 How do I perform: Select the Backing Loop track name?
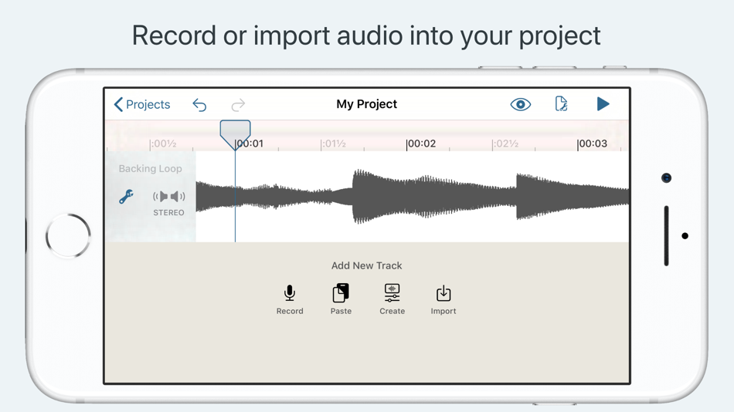150,169
